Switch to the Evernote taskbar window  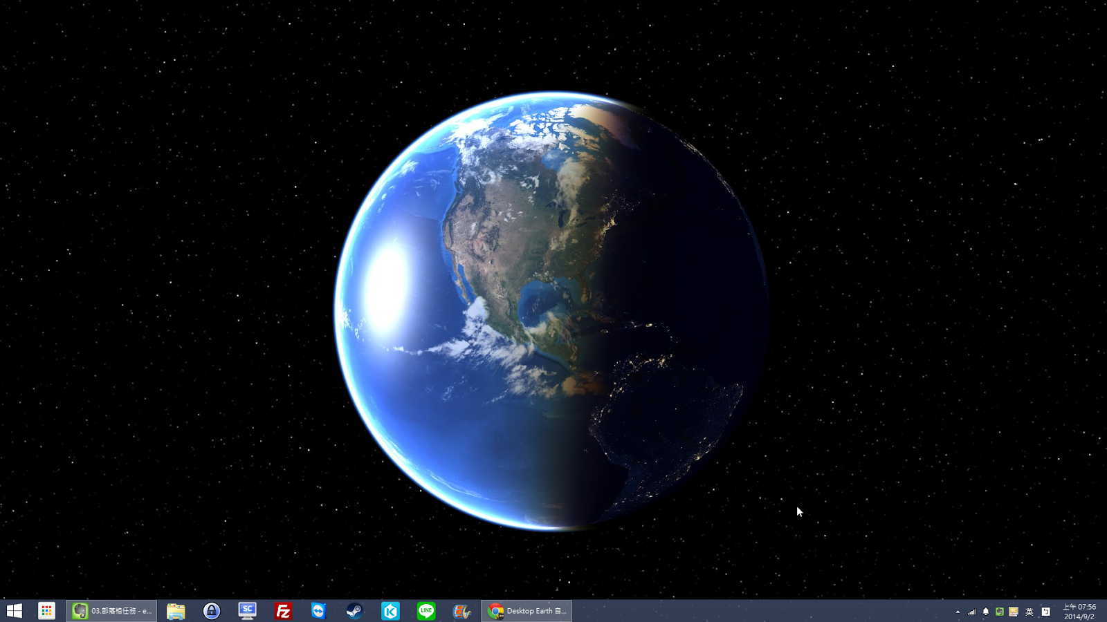[x=111, y=611]
